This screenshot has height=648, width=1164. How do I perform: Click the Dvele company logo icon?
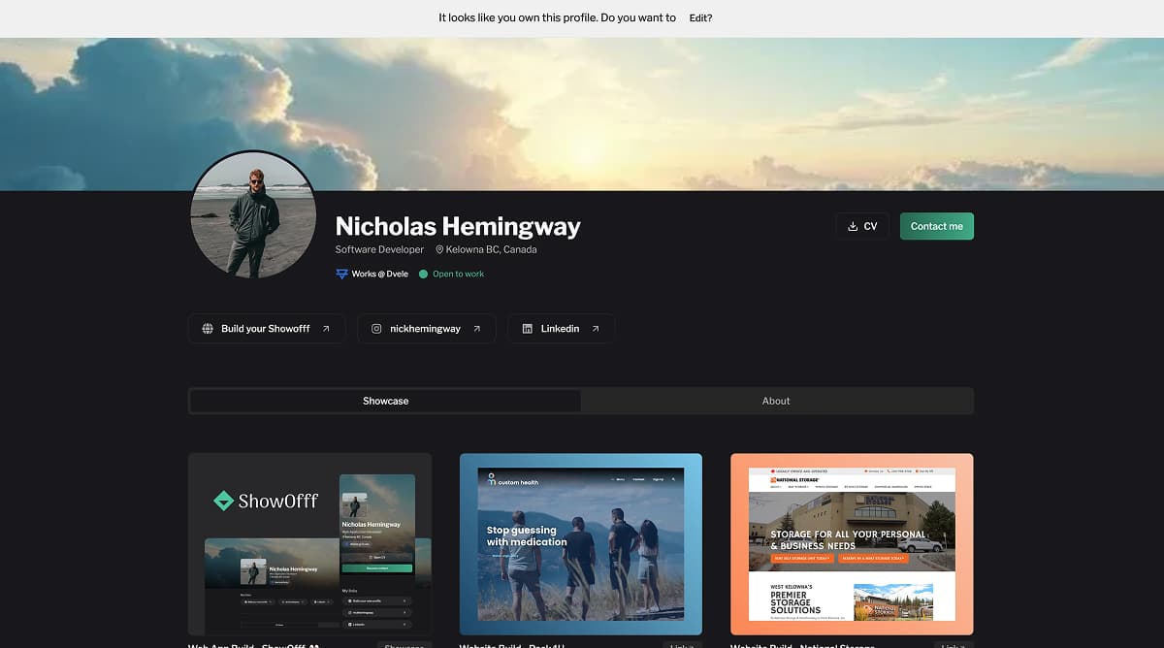click(341, 275)
